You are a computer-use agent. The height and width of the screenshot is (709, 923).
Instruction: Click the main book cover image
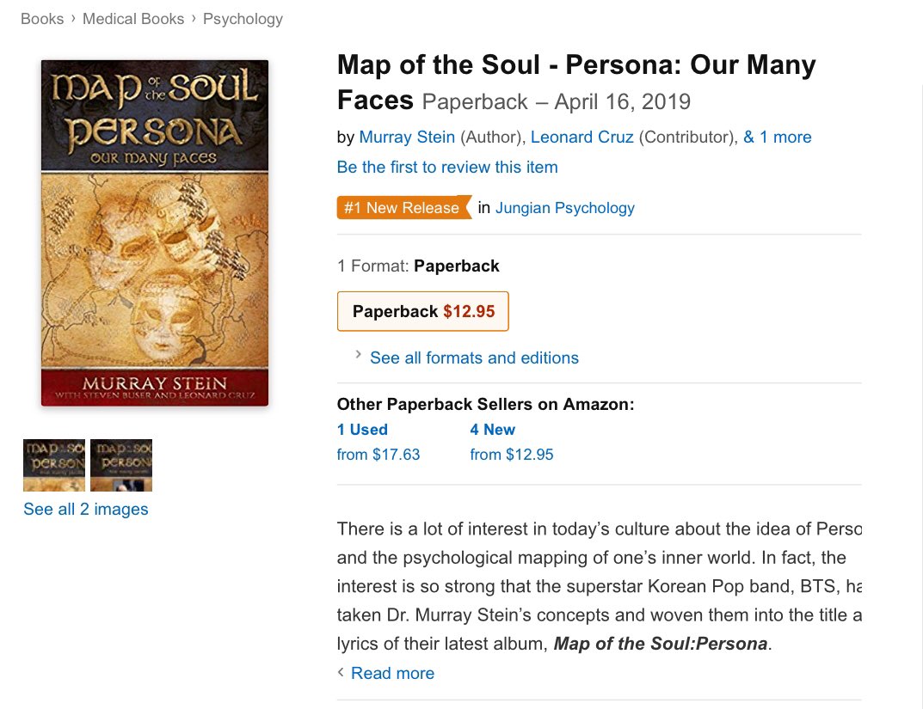[155, 232]
